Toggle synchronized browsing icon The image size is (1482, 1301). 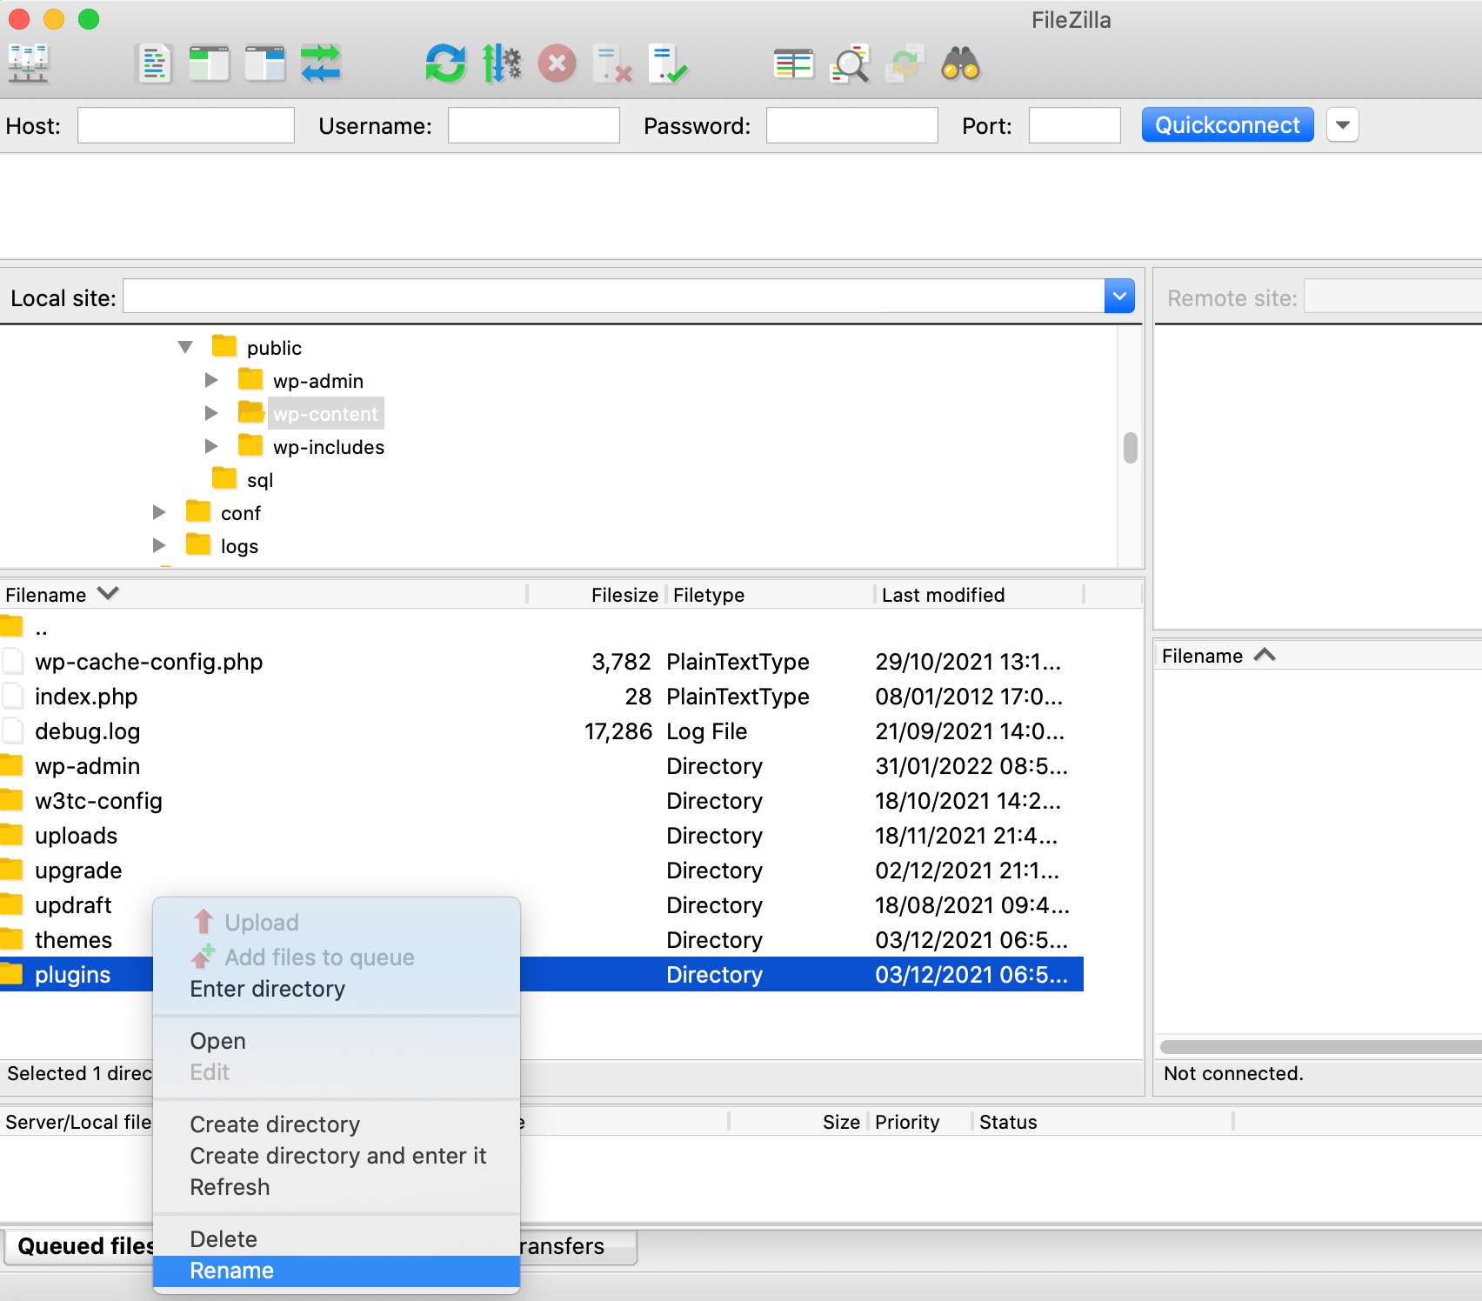pos(905,63)
